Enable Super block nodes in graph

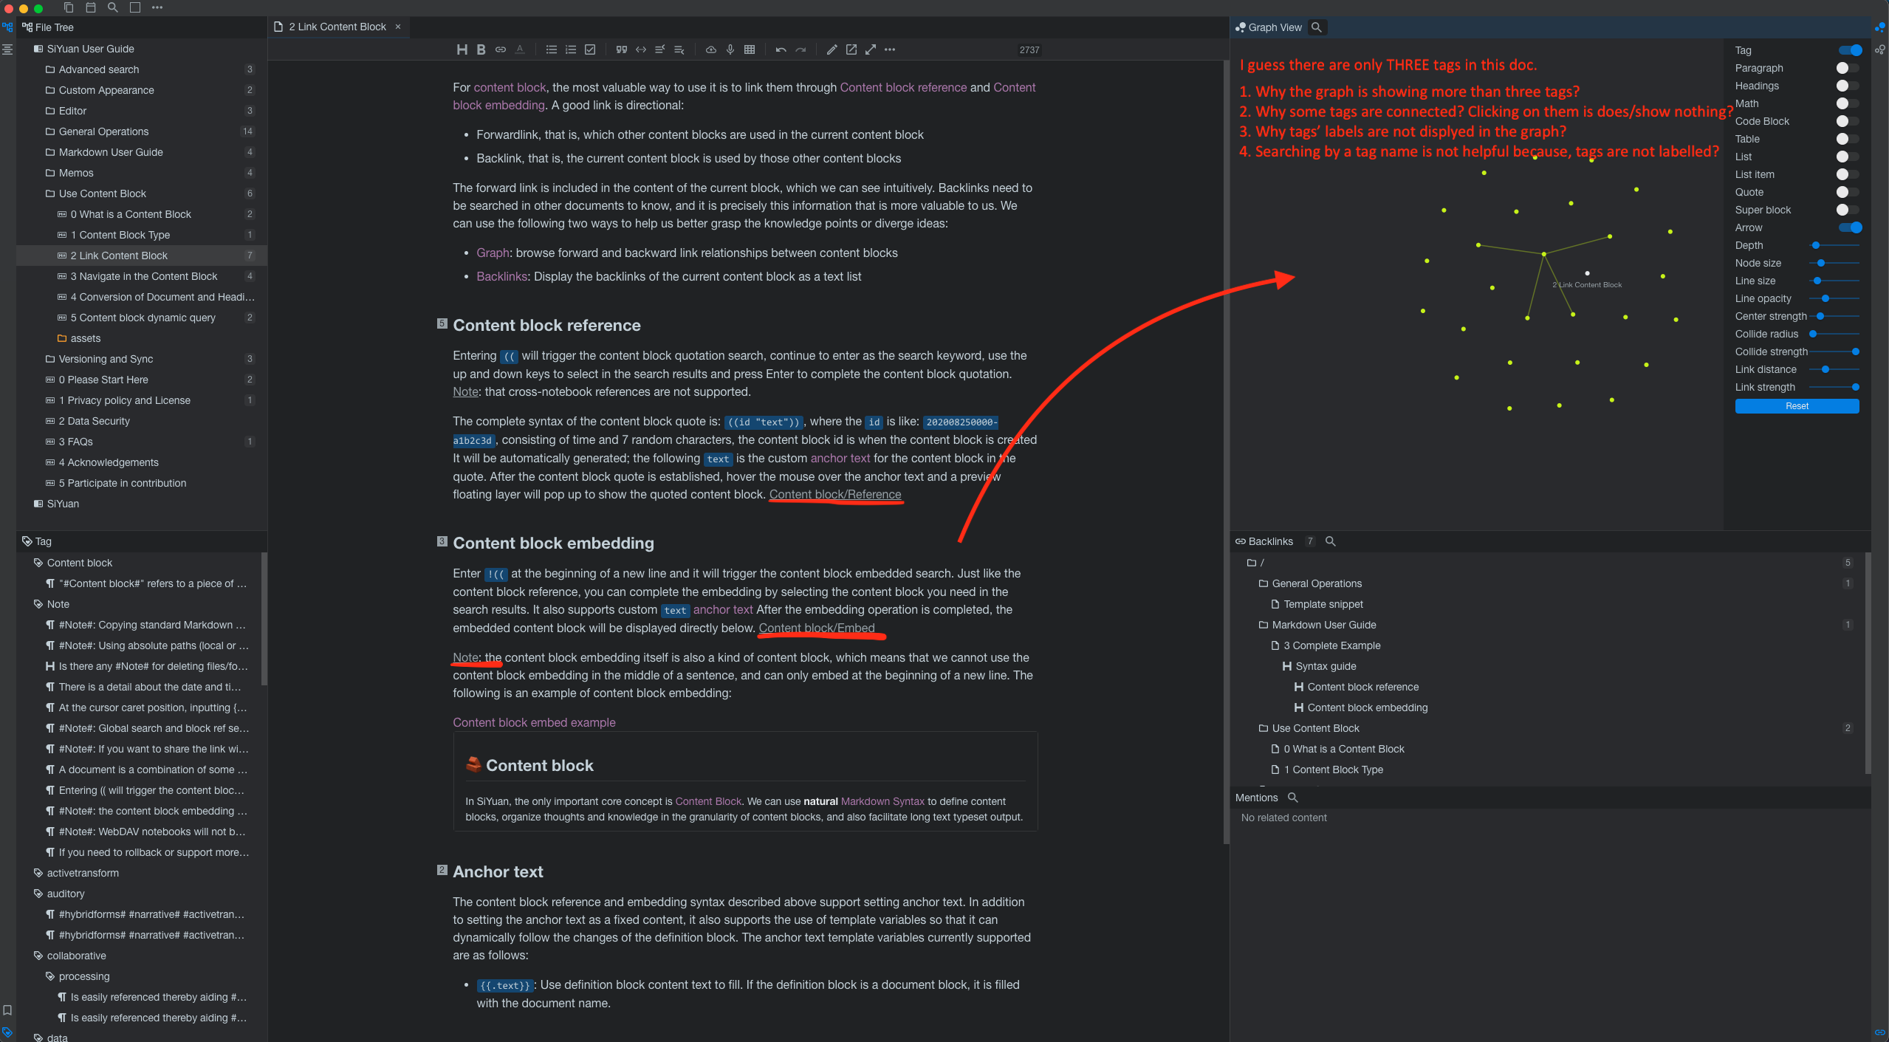[1848, 210]
